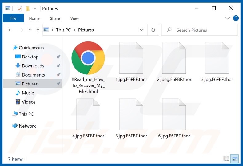Open Help with the question mark icon
Image resolution: width=243 pixels, height=166 pixels.
tap(236, 18)
